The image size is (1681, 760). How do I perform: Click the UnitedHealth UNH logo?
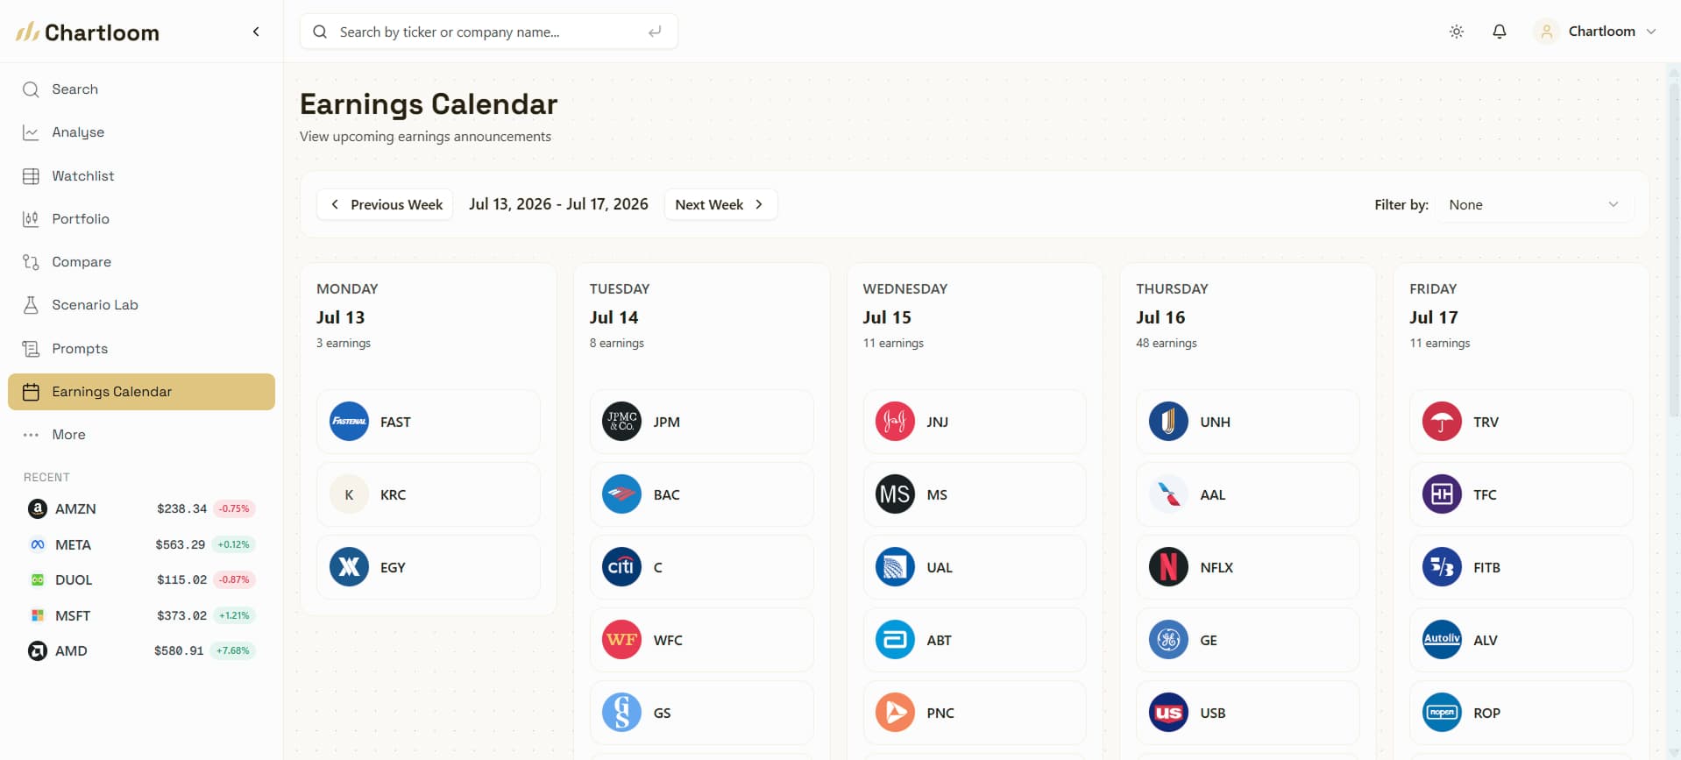click(x=1168, y=422)
